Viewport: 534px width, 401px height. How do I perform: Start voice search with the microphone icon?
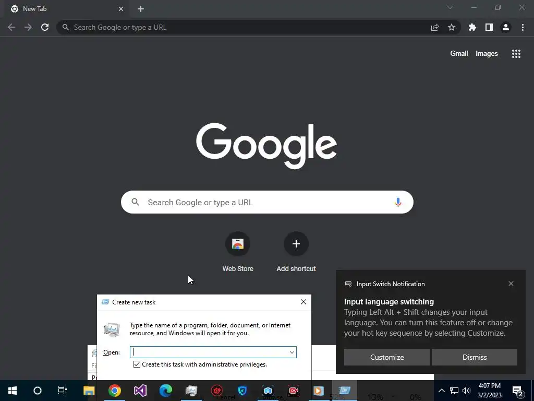pyautogui.click(x=398, y=202)
